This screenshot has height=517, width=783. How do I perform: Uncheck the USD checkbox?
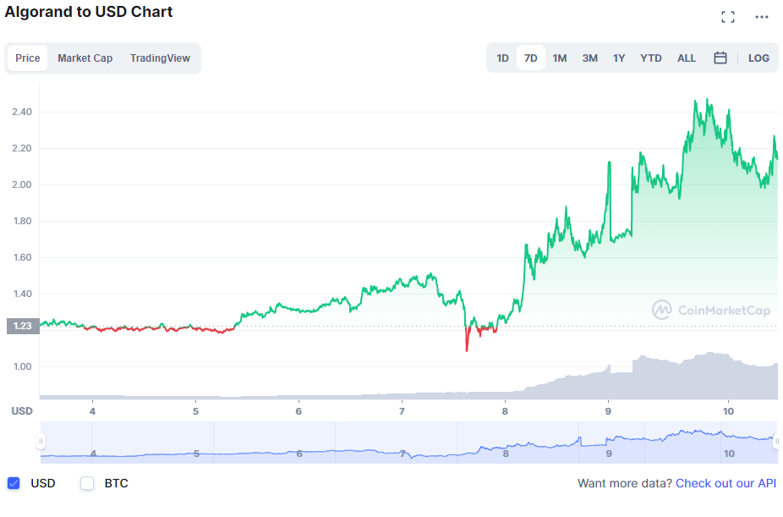coord(14,483)
